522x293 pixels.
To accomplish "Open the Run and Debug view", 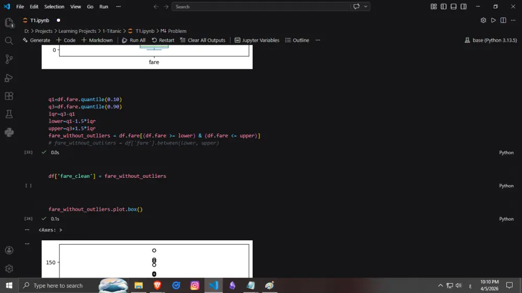I will (9, 78).
